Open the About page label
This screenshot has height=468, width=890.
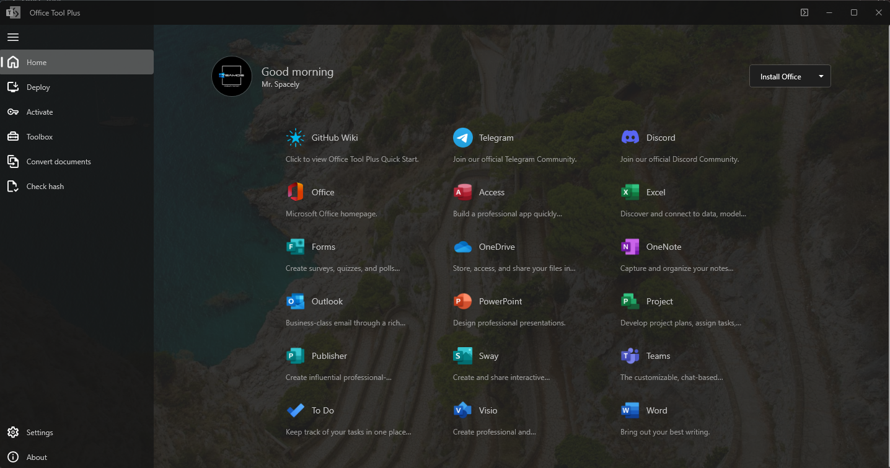click(x=37, y=457)
